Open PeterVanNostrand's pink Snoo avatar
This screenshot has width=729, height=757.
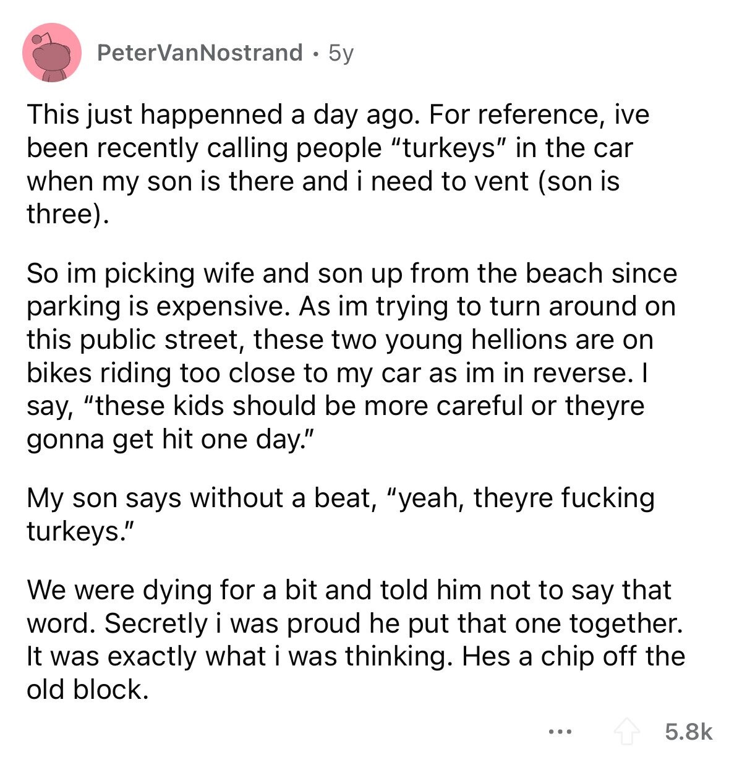tap(52, 53)
